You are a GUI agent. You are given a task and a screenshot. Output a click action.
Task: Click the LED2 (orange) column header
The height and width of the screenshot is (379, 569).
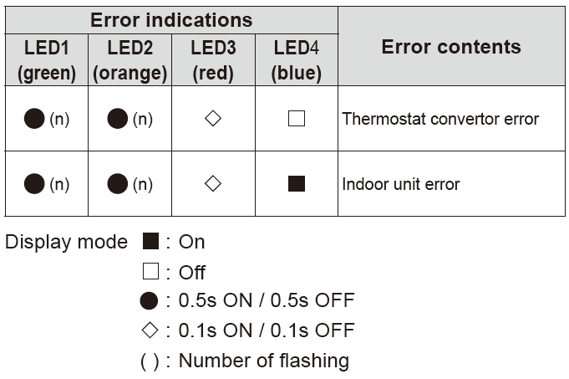pos(130,60)
